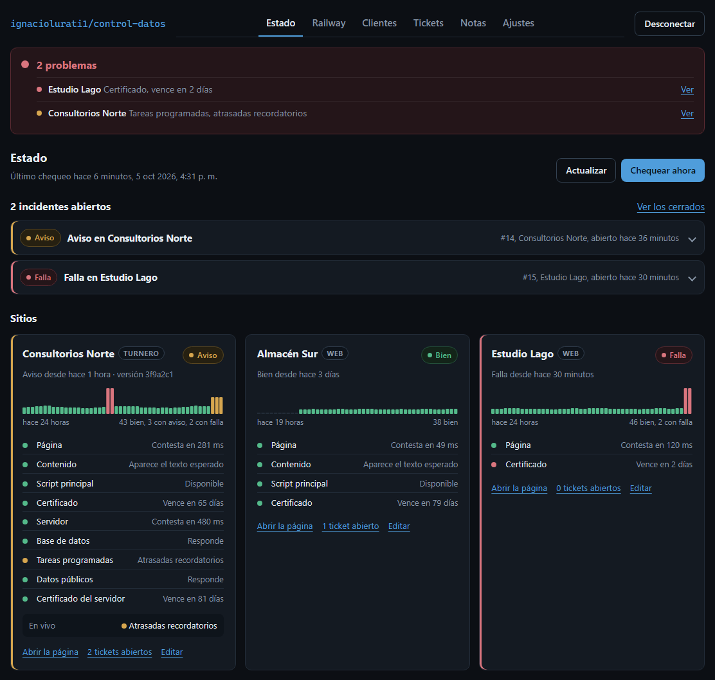Click the Falla status badge on Estudio Lago card
The image size is (715, 680).
673,355
